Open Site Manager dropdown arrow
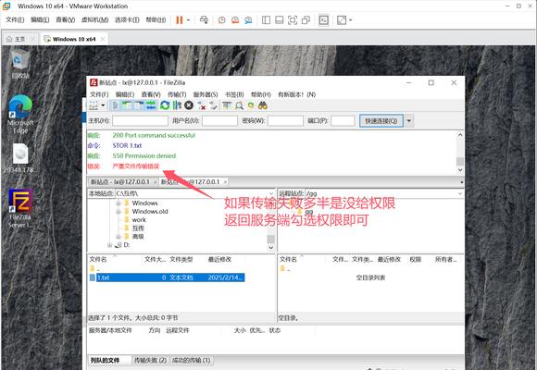Image resolution: width=537 pixels, height=370 pixels. click(x=103, y=105)
